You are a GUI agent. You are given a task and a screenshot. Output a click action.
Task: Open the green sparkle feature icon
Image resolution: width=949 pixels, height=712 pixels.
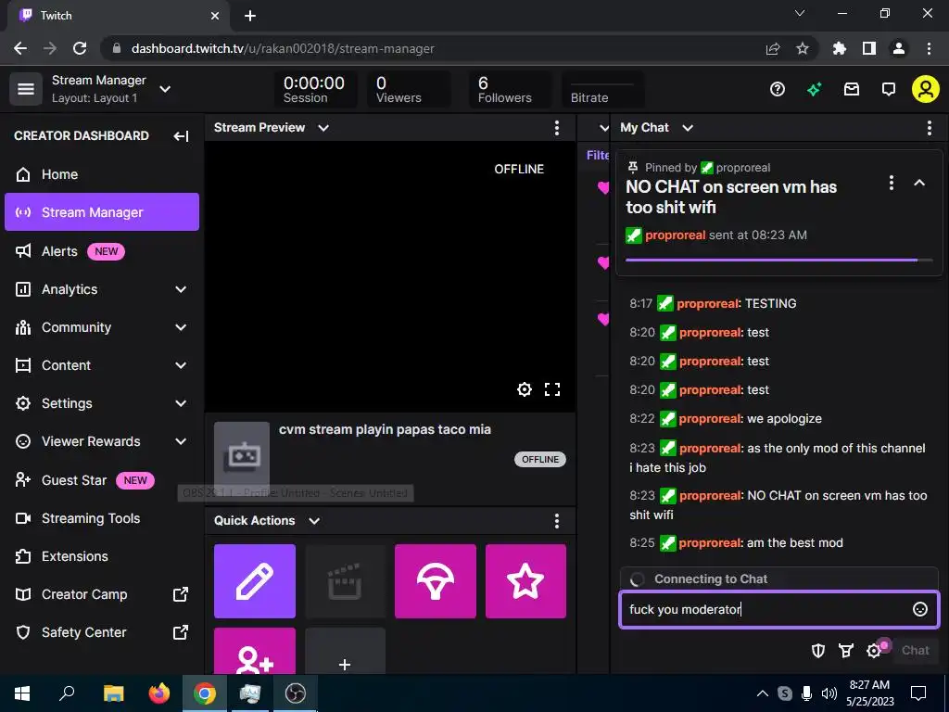coord(814,90)
